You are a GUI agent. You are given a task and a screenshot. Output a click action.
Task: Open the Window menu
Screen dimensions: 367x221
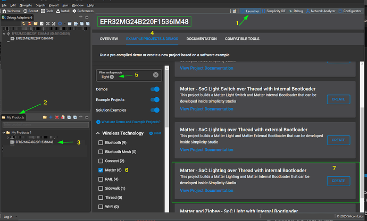[x=78, y=5]
